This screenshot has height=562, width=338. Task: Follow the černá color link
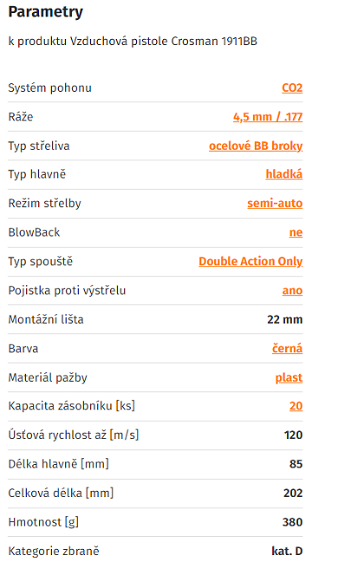287,348
